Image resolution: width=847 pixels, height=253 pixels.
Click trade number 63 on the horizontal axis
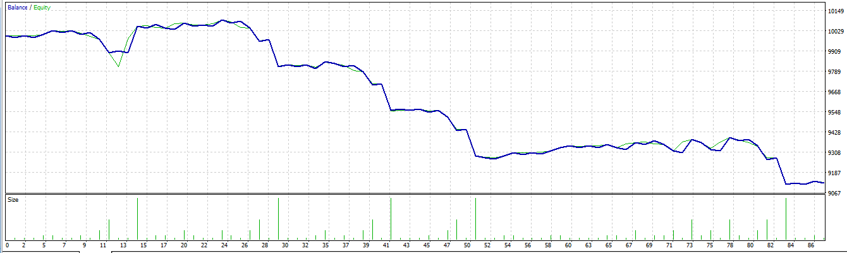pyautogui.click(x=588, y=245)
